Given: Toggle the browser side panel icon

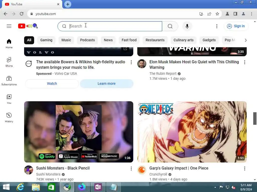Looking at the screenshot, I should 235,14.
